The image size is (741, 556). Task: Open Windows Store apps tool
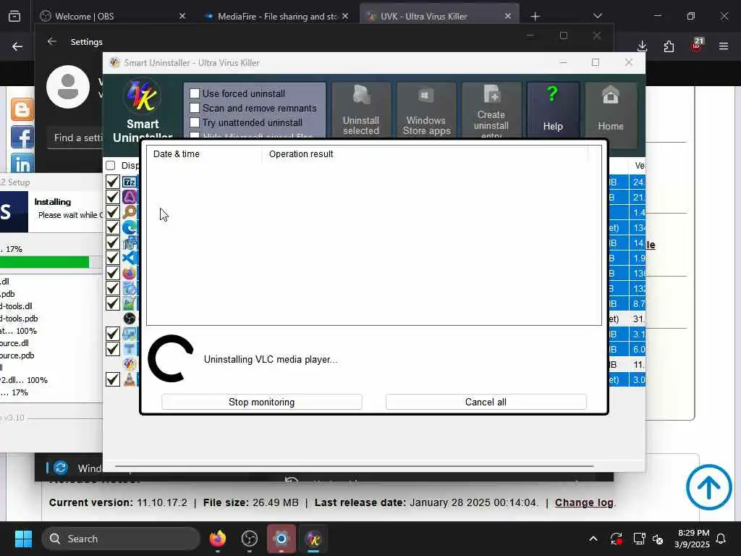[426, 110]
